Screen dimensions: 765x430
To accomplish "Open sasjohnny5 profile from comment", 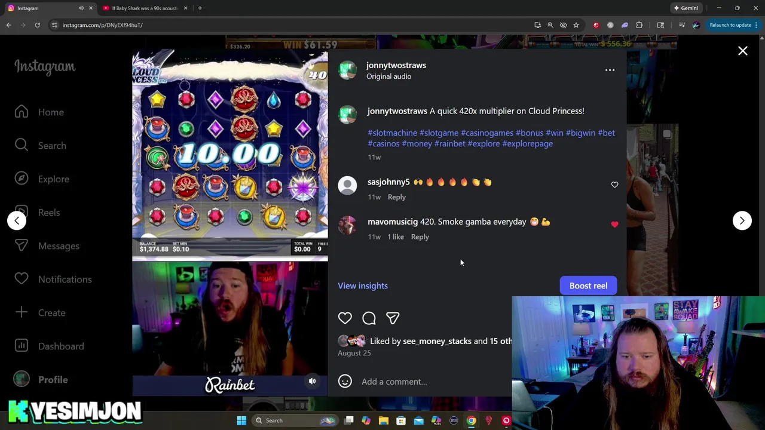I will (388, 182).
